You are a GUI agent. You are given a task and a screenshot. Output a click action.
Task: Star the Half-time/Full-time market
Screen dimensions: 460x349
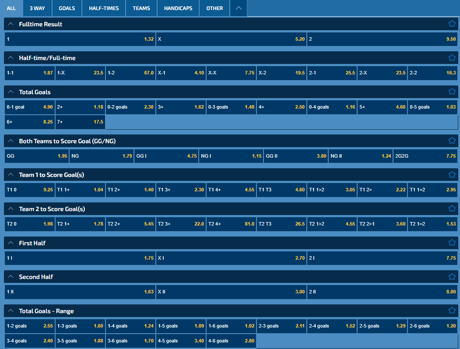coord(452,58)
